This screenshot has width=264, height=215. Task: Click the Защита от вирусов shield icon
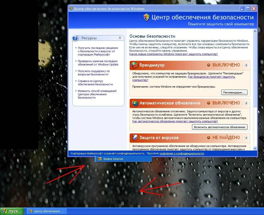click(x=135, y=138)
